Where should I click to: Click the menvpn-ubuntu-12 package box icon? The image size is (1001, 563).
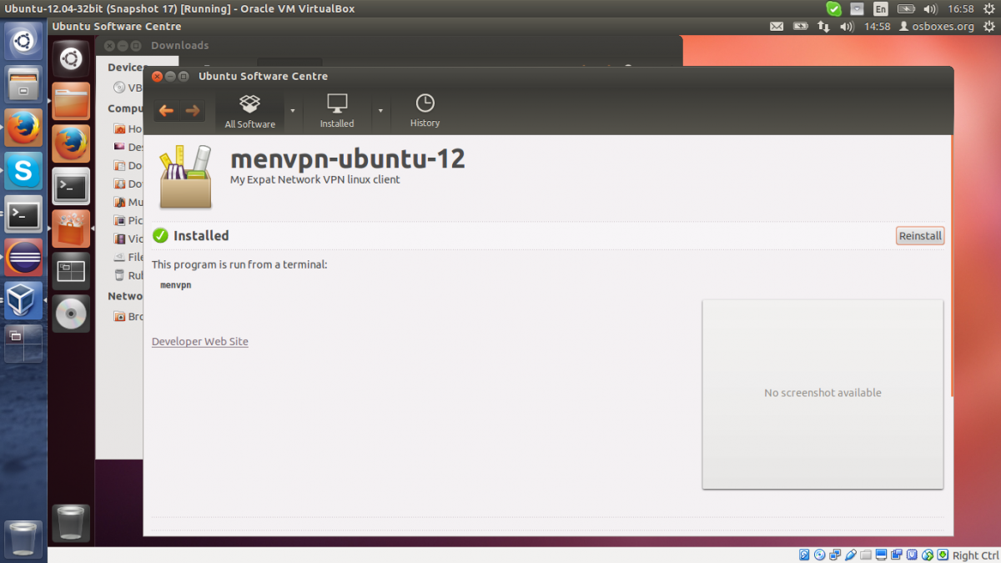click(x=185, y=176)
